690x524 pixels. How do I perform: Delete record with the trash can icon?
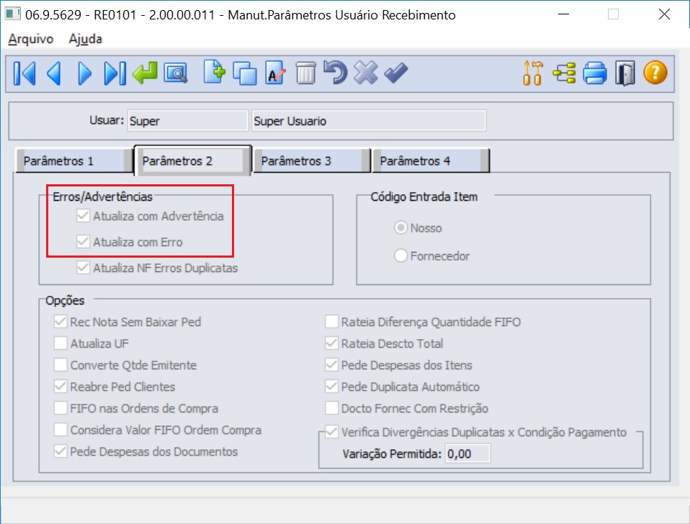[x=305, y=73]
